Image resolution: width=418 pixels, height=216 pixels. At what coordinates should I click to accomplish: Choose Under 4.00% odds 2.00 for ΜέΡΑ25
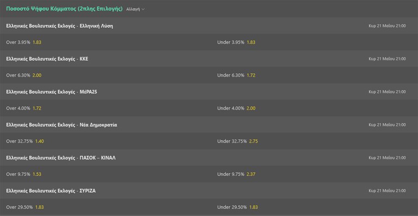(236, 108)
